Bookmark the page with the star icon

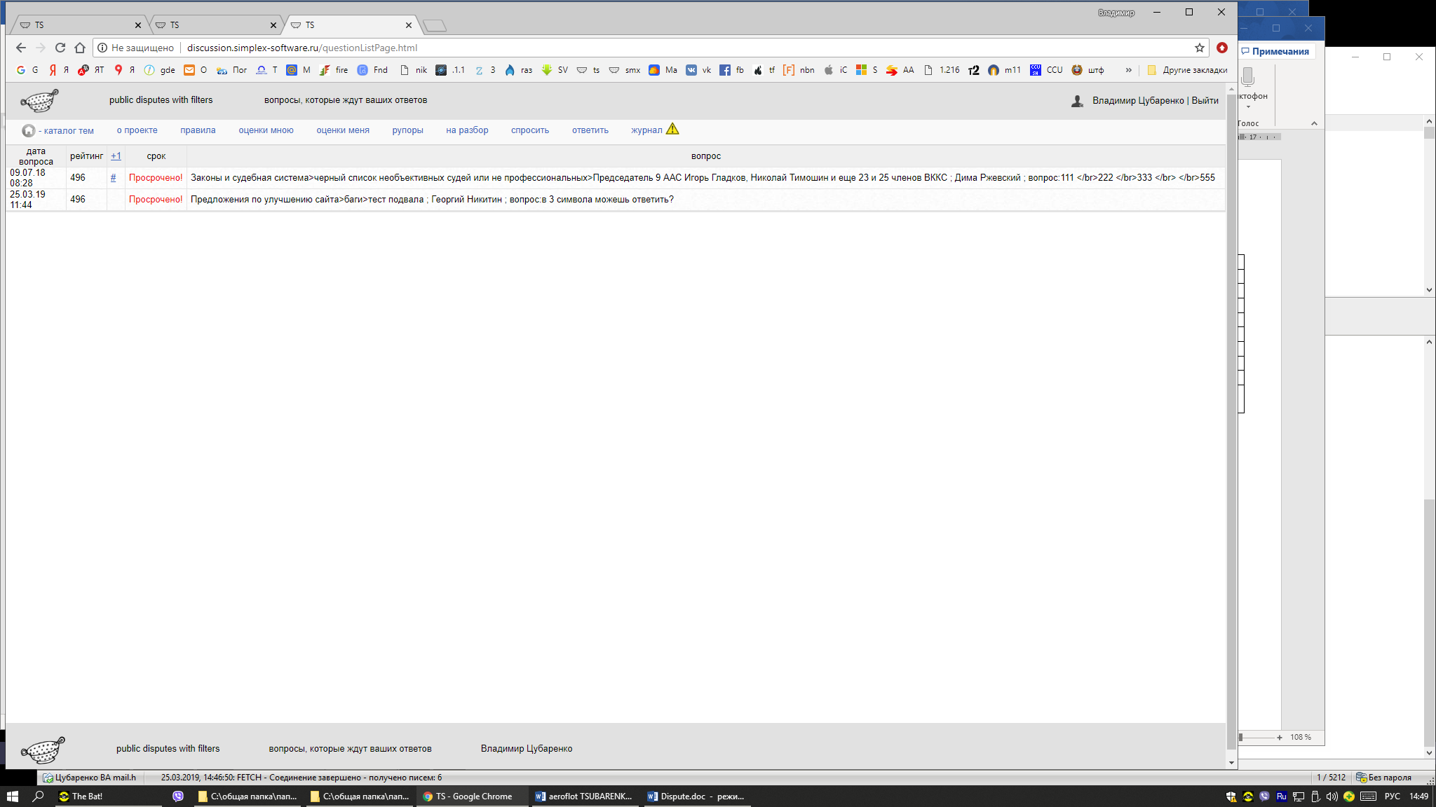[x=1200, y=48]
